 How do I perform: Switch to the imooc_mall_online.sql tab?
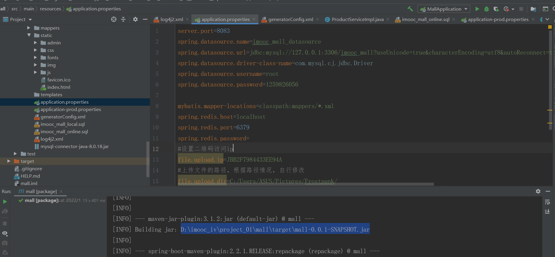(422, 19)
